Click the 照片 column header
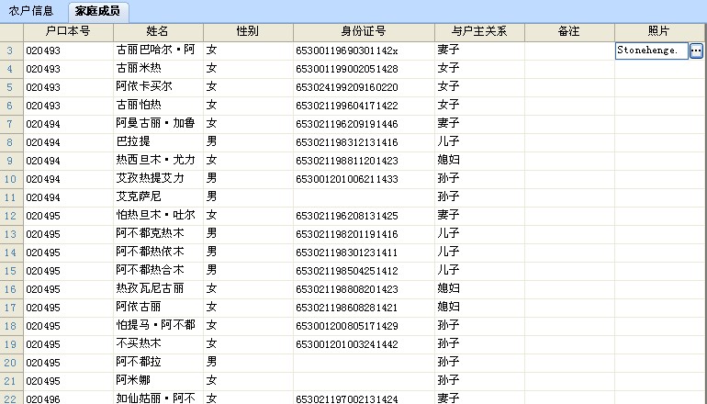The width and height of the screenshot is (707, 404). click(658, 31)
